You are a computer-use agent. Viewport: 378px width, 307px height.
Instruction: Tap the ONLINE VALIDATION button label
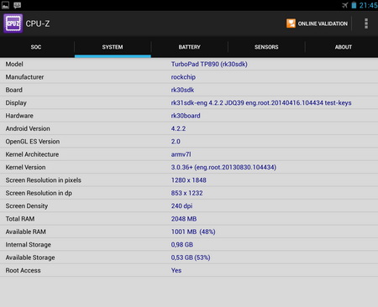click(323, 23)
